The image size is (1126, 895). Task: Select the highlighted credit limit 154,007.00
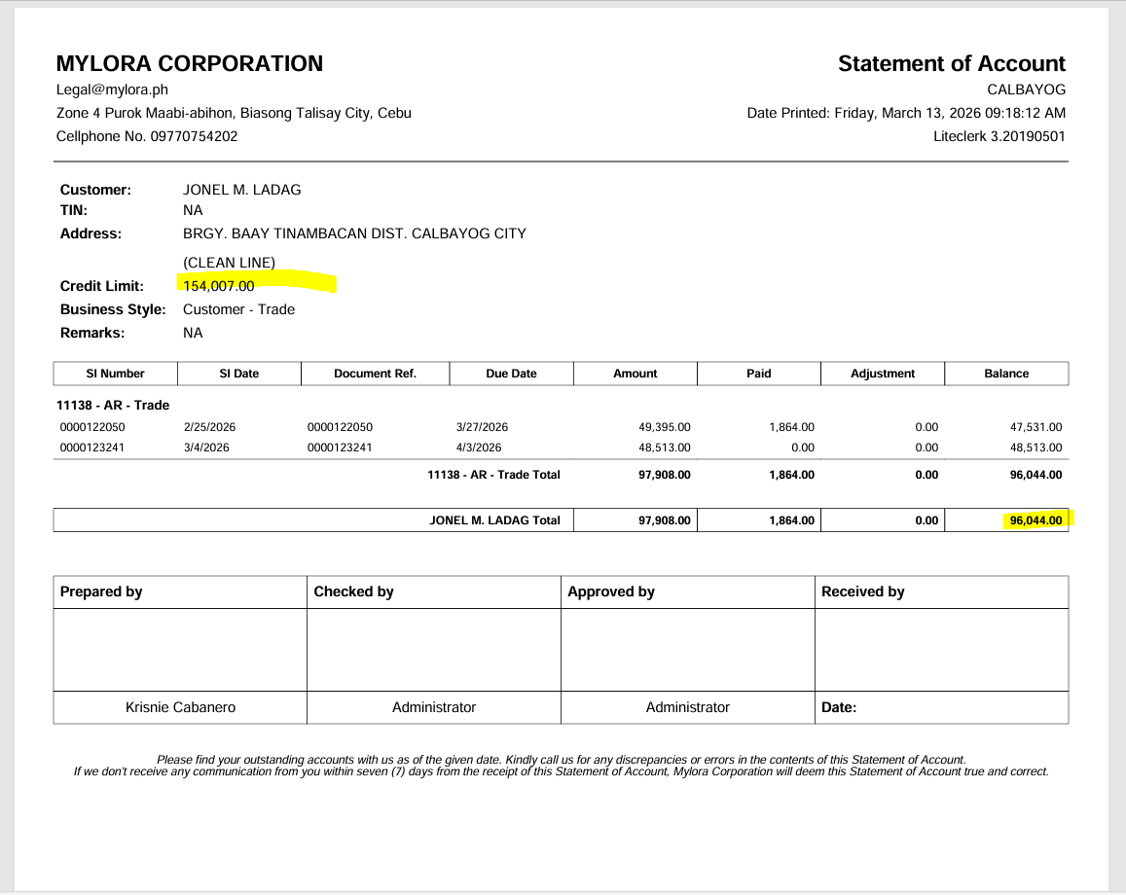pyautogui.click(x=219, y=286)
